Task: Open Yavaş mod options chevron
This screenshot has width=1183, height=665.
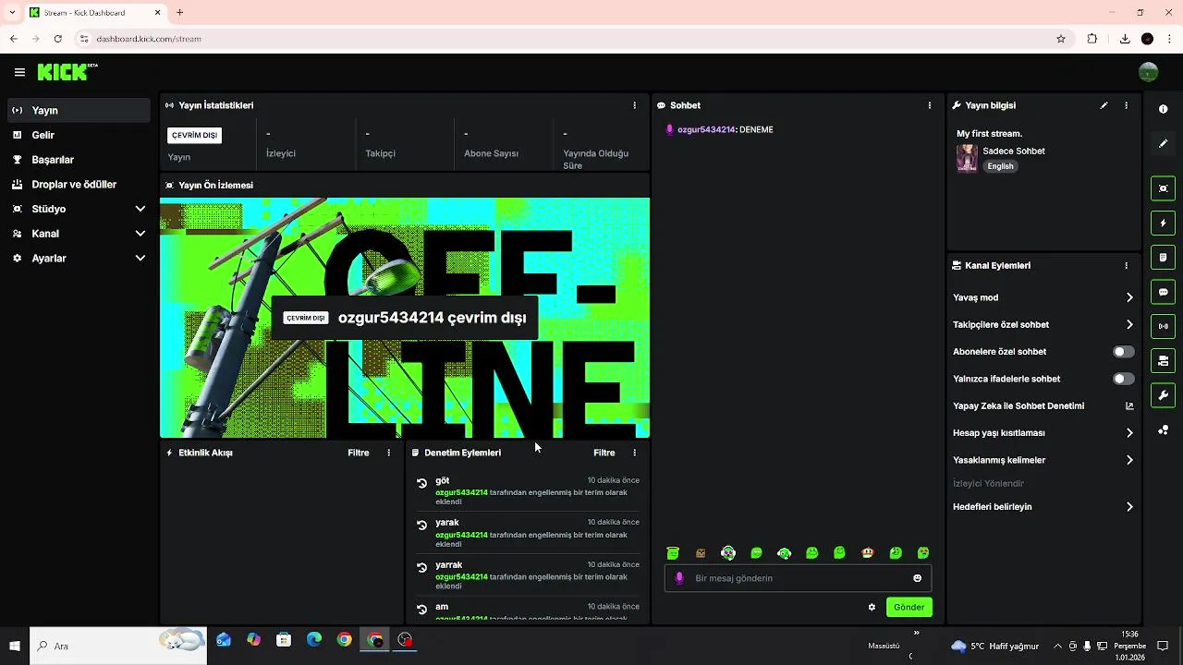Action: click(x=1128, y=297)
